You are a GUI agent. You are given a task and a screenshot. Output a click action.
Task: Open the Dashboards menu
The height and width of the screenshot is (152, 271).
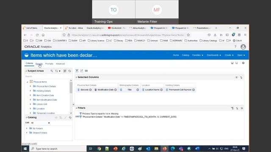point(214,55)
